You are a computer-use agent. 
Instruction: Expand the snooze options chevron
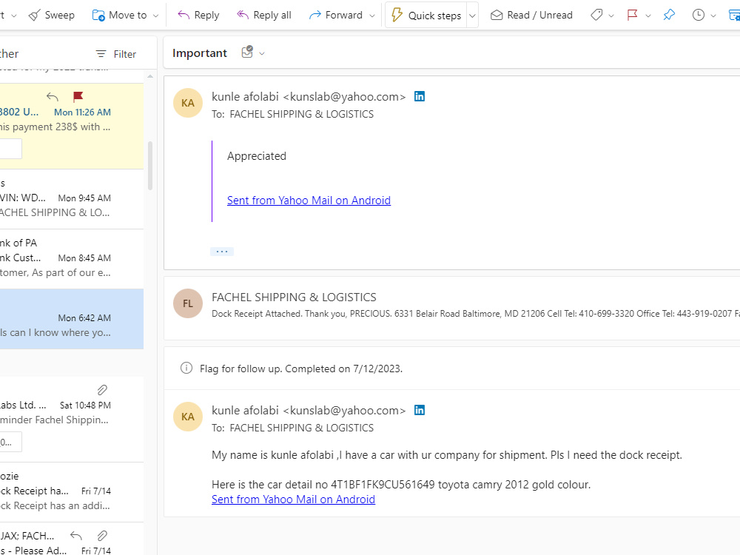point(713,16)
